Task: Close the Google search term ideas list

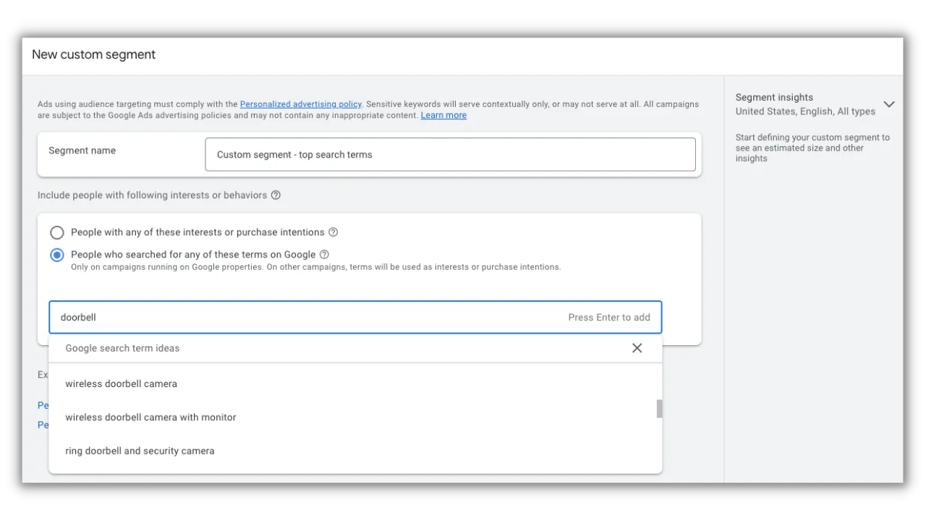Action: pyautogui.click(x=637, y=348)
